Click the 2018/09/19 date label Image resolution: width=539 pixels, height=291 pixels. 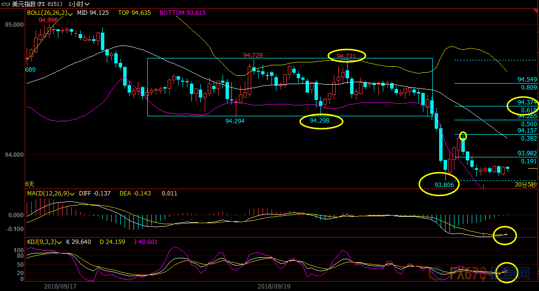pyautogui.click(x=273, y=286)
